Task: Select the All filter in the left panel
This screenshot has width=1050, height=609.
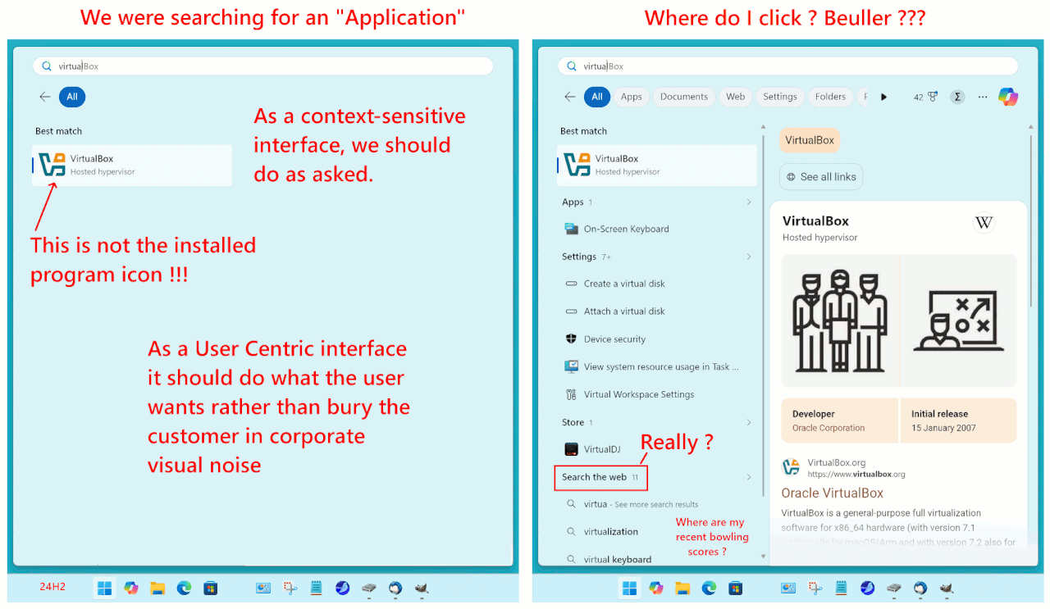Action: tap(72, 97)
